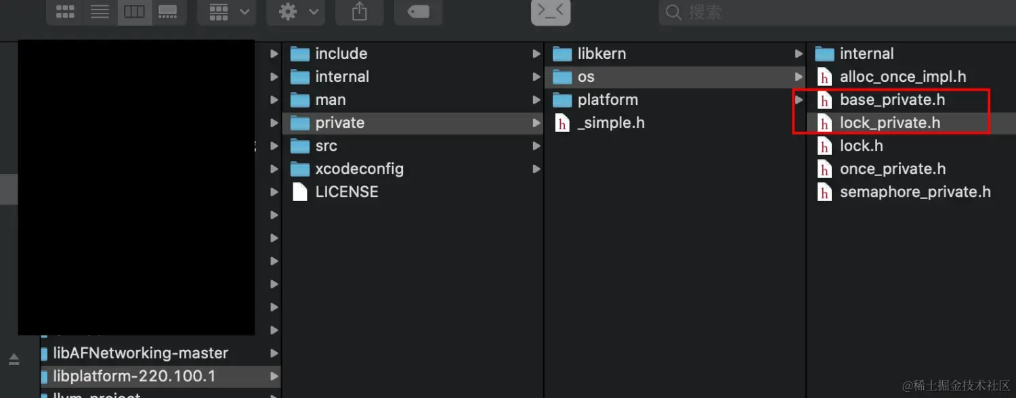Open terminal from toolbar icon

coord(551,12)
